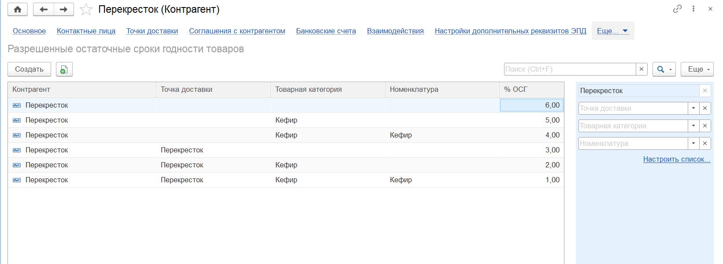
Task: Open the magnifier search options dropdown
Action: point(664,69)
